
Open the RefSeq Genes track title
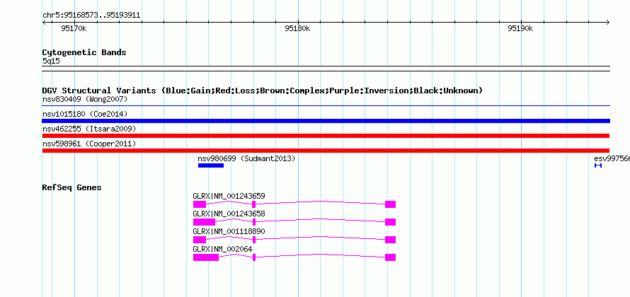(x=72, y=188)
